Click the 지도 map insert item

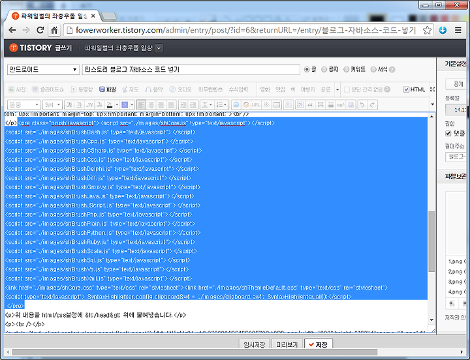[x=131, y=89]
